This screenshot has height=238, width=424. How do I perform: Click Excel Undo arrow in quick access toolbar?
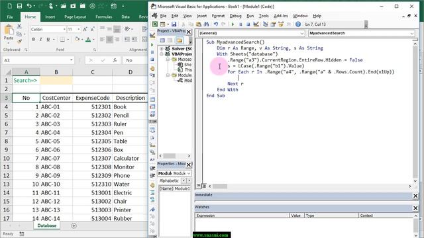29,6
